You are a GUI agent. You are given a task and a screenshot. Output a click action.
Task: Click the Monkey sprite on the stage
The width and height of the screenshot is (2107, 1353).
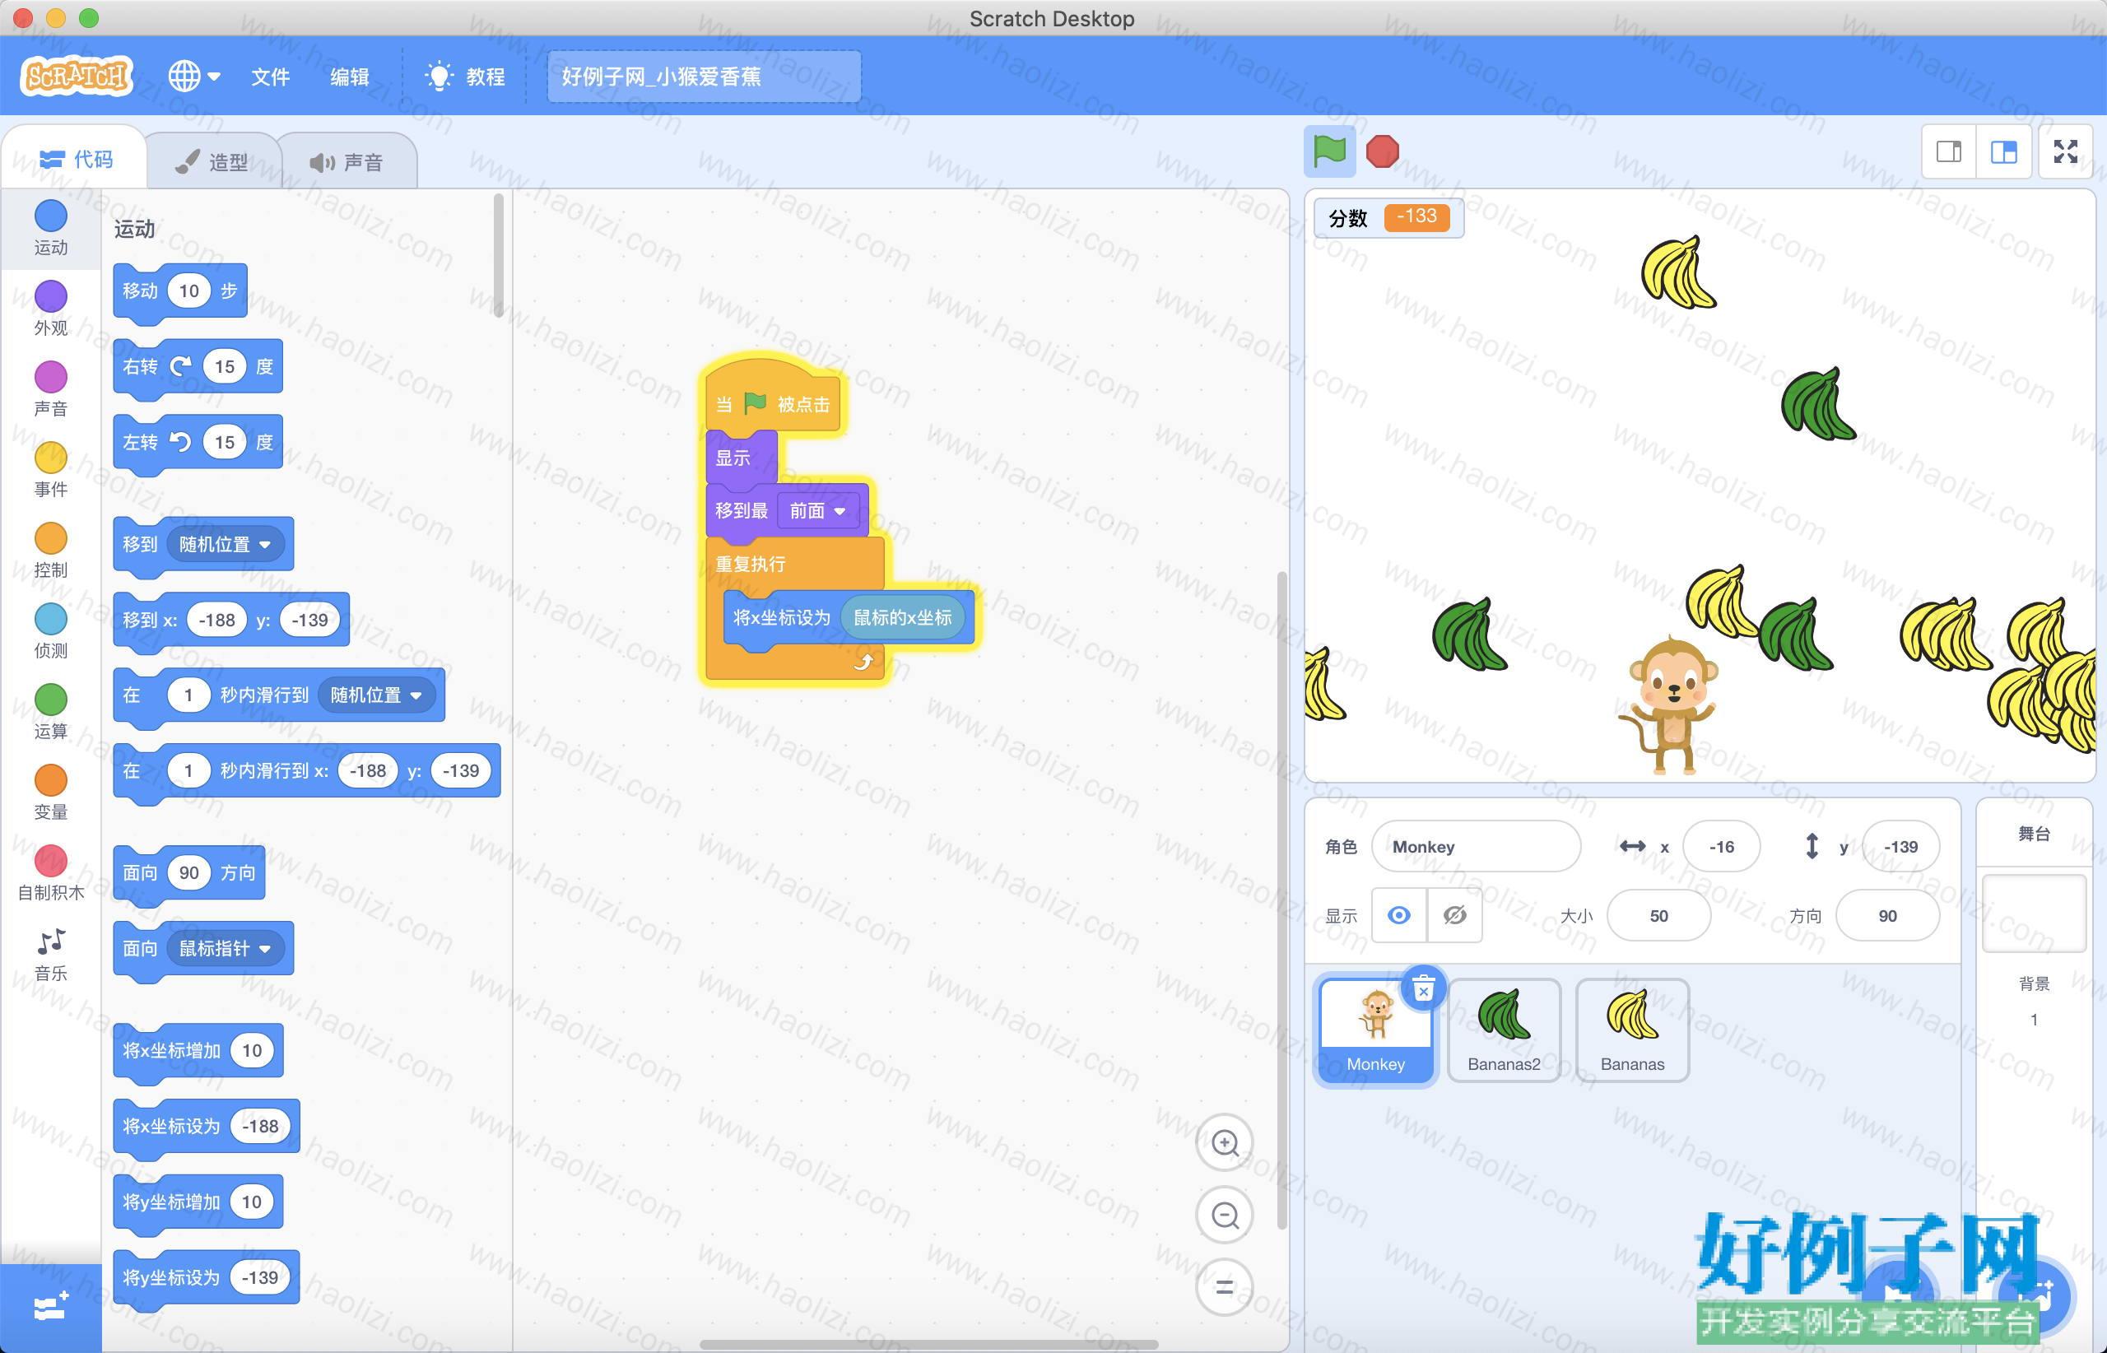click(x=1669, y=705)
